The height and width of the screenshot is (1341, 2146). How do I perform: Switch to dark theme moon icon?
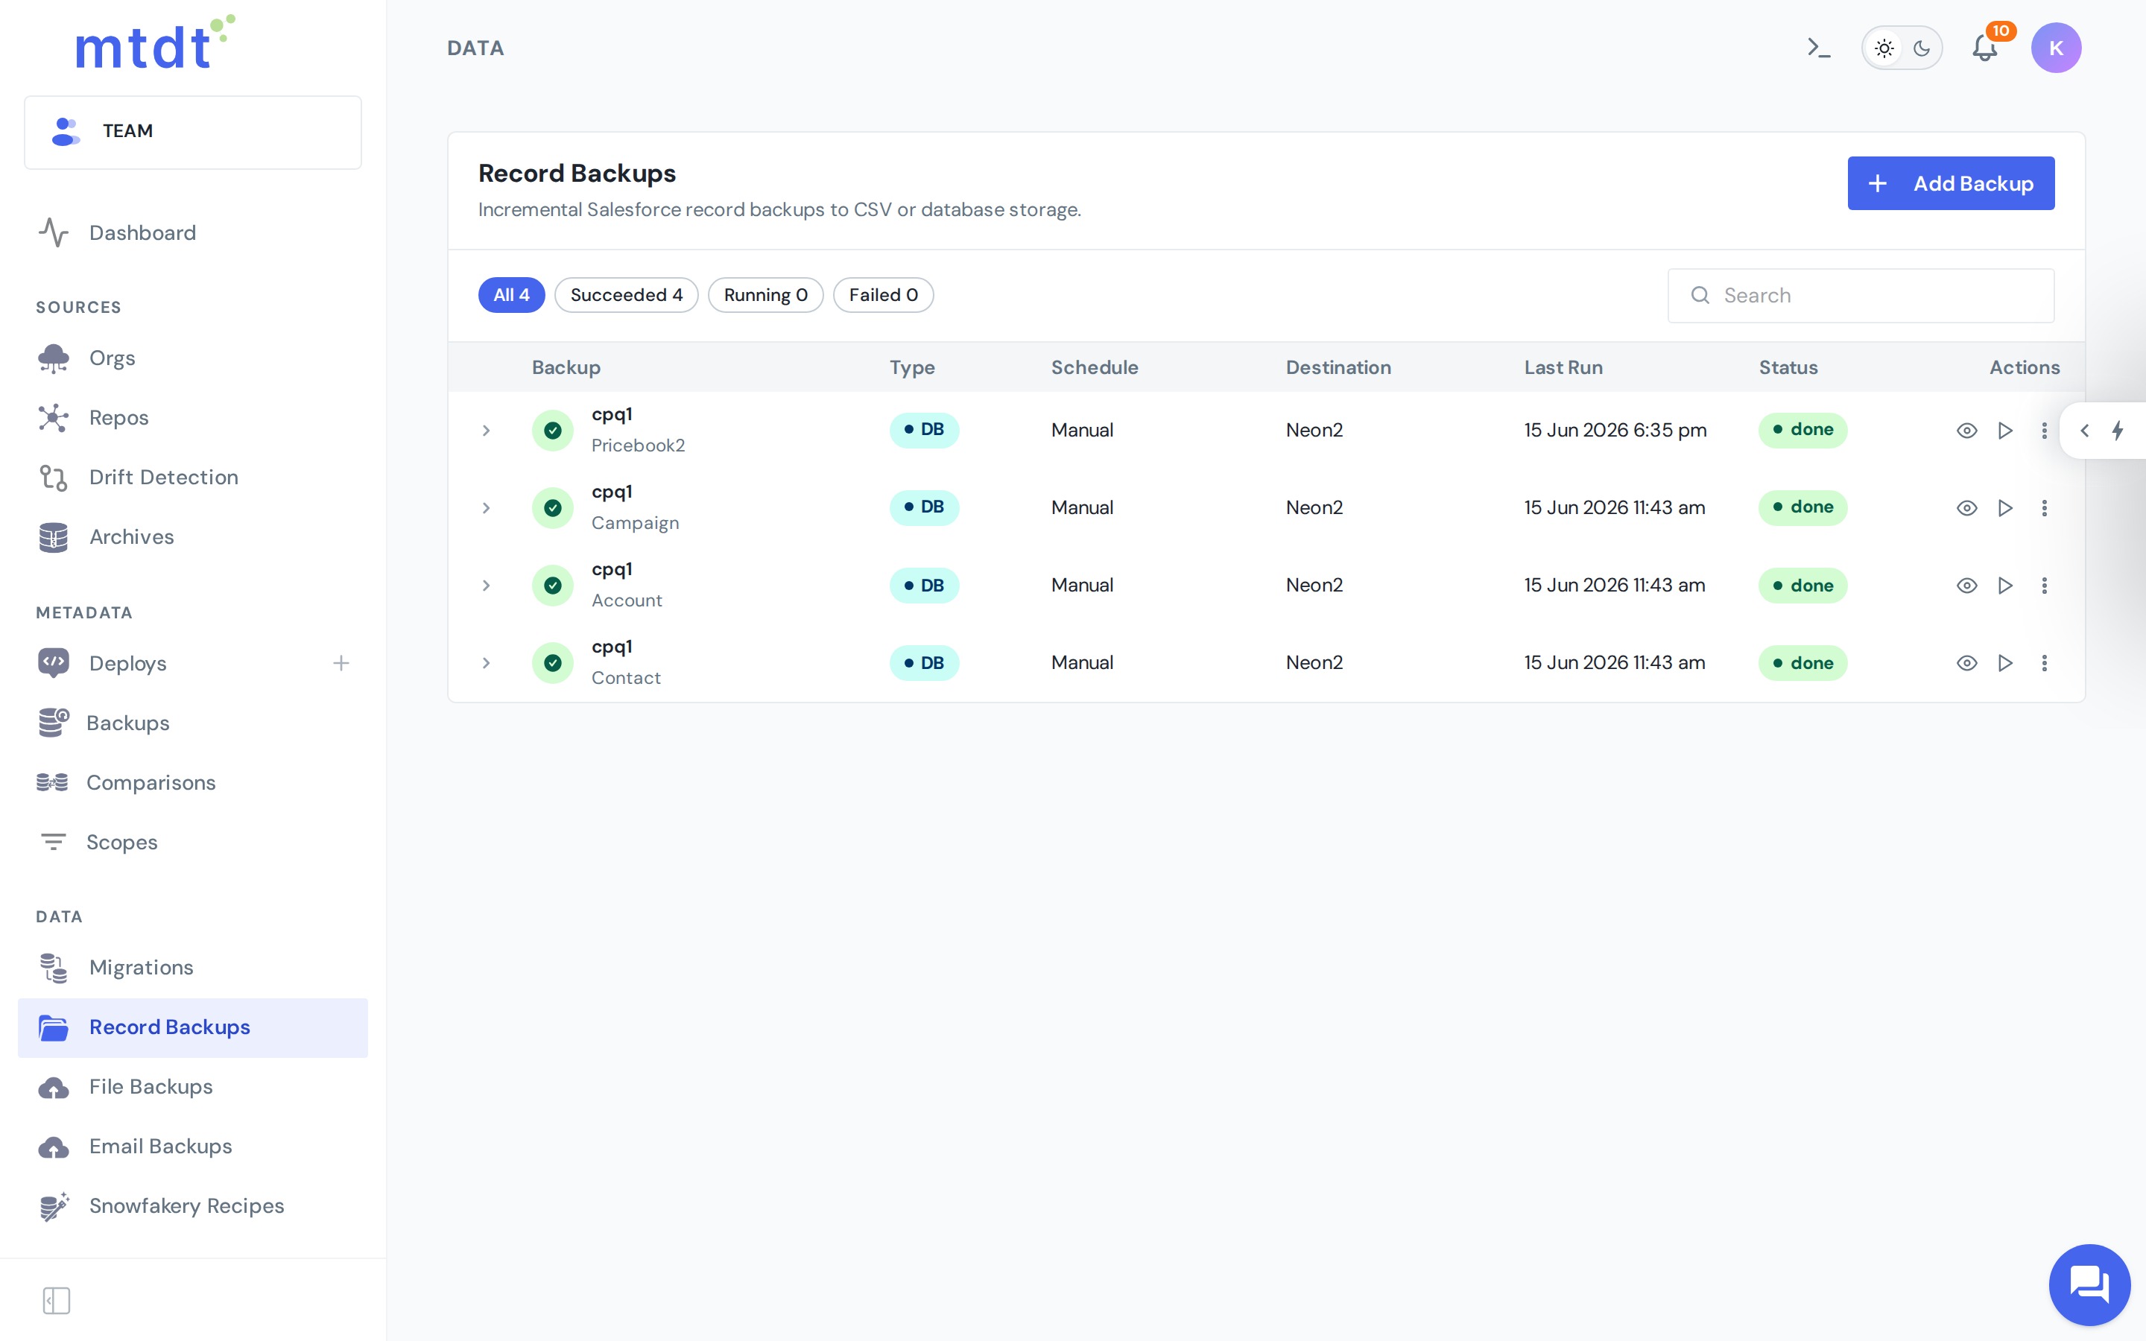pos(1922,48)
